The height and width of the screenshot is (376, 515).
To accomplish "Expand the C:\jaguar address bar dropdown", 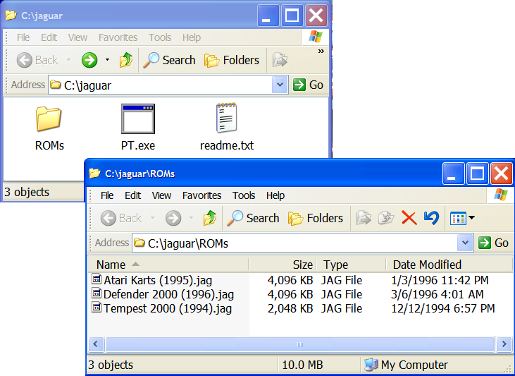I will point(280,85).
